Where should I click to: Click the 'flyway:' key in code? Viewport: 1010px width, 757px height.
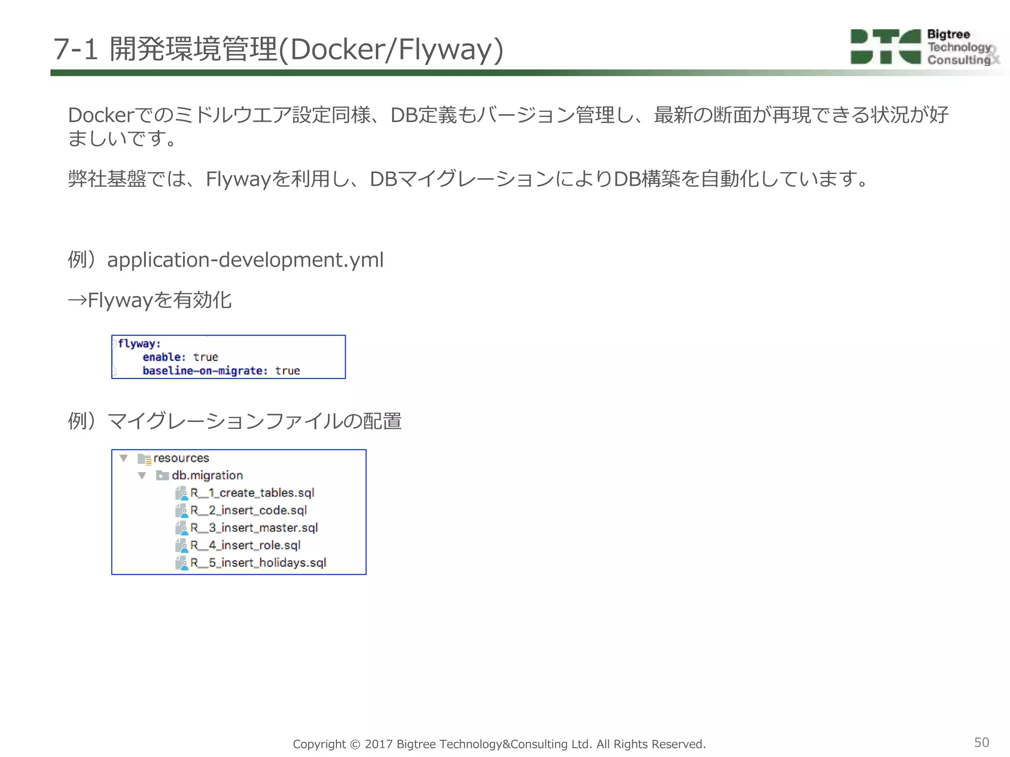(x=140, y=344)
